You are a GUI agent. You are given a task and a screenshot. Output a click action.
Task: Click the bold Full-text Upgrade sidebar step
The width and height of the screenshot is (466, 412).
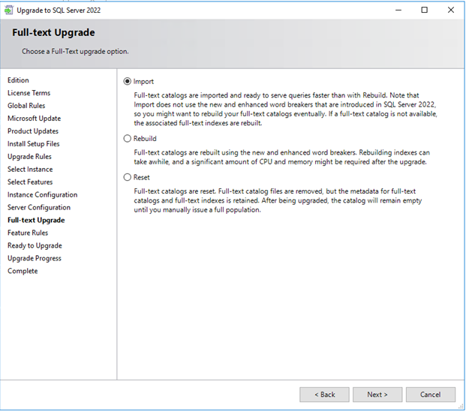tap(36, 221)
